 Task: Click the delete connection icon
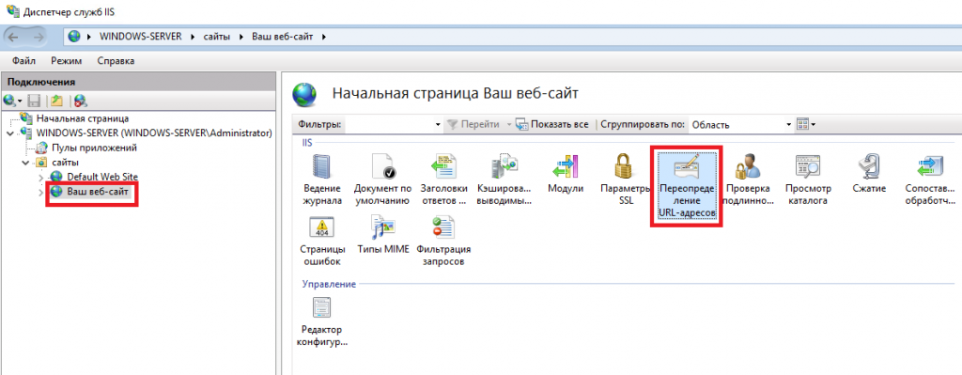click(x=81, y=100)
